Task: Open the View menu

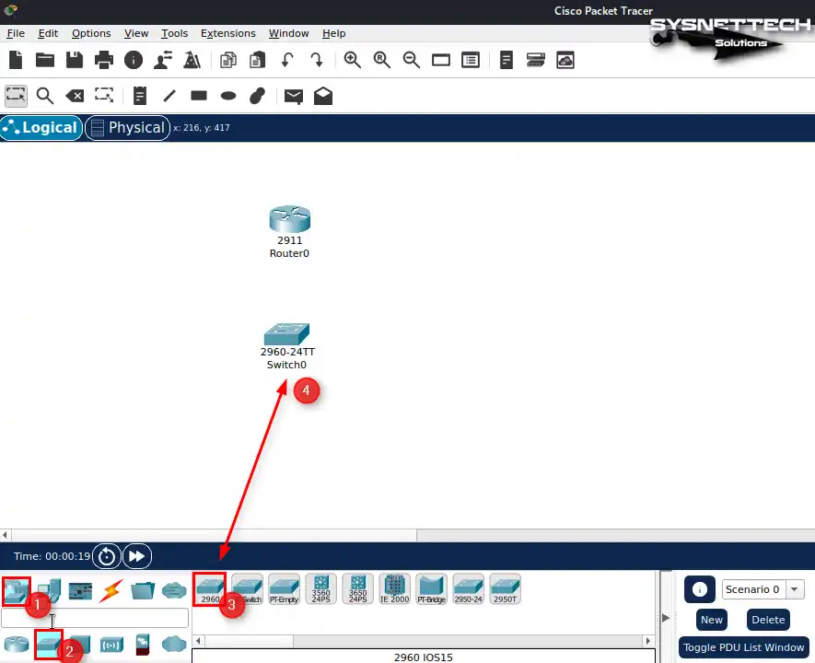Action: click(x=136, y=33)
